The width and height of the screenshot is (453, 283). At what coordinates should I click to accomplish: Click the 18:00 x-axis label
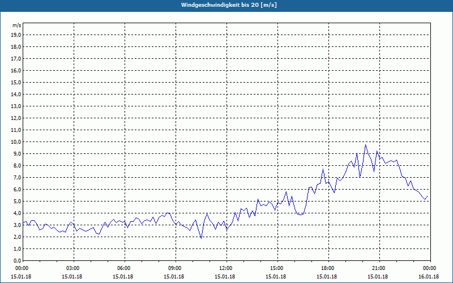pos(328,268)
